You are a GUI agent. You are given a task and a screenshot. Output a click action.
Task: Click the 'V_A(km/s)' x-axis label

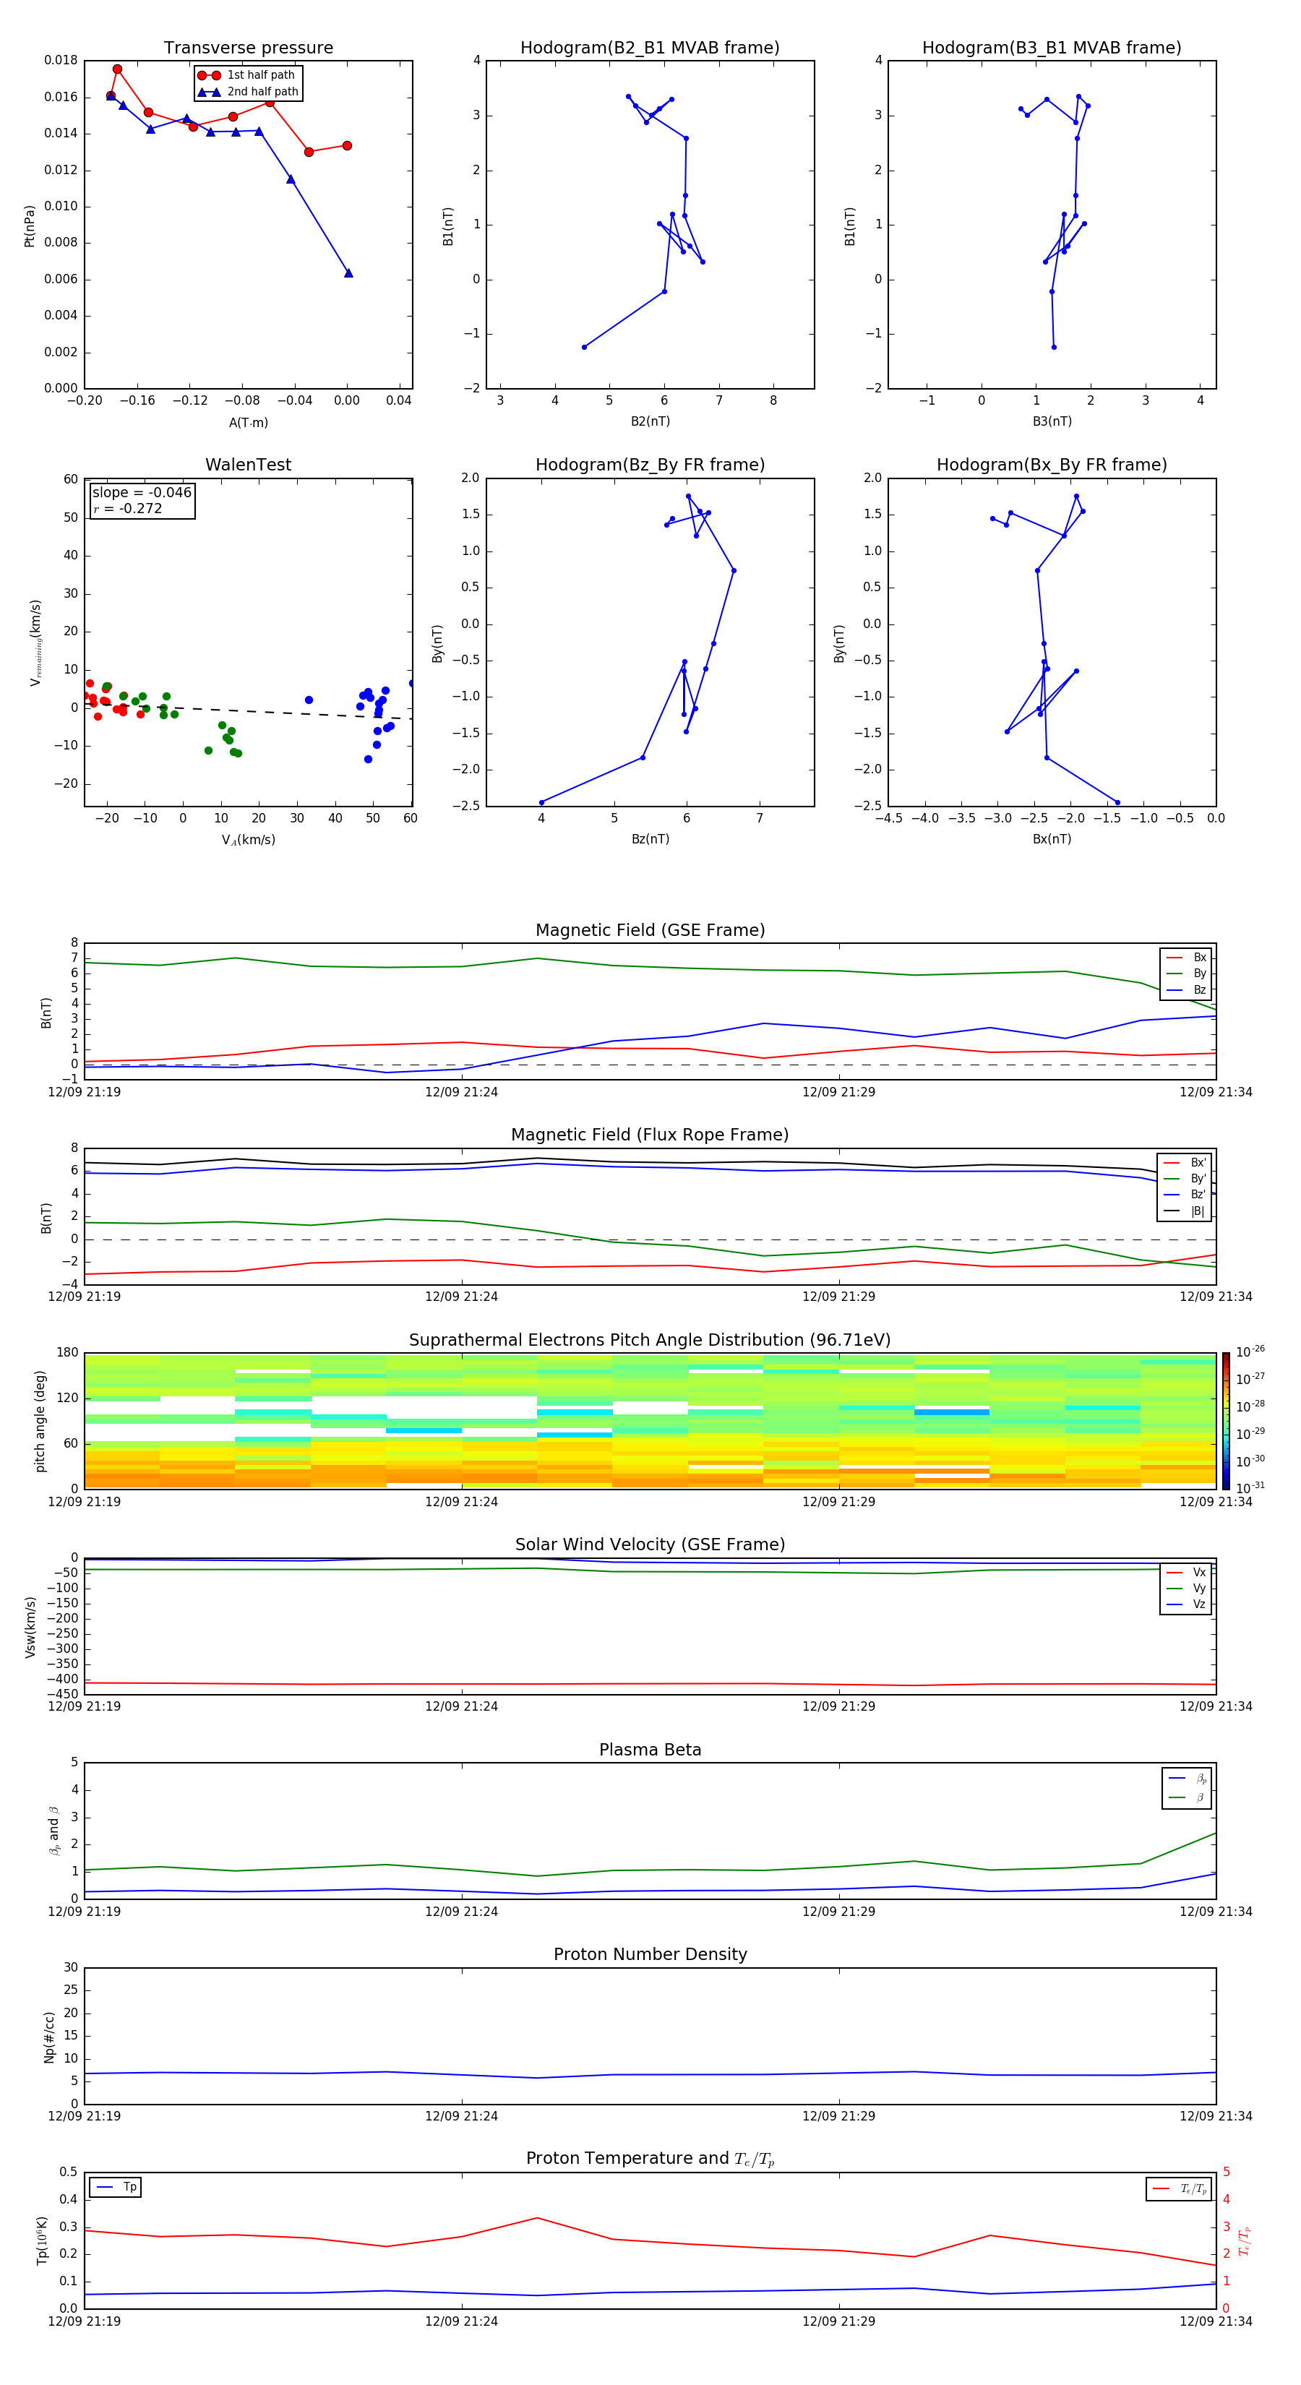(248, 841)
